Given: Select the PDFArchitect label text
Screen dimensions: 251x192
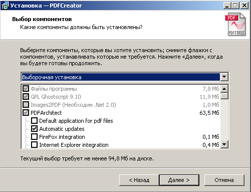Looking at the screenshot, I should click(46, 113).
